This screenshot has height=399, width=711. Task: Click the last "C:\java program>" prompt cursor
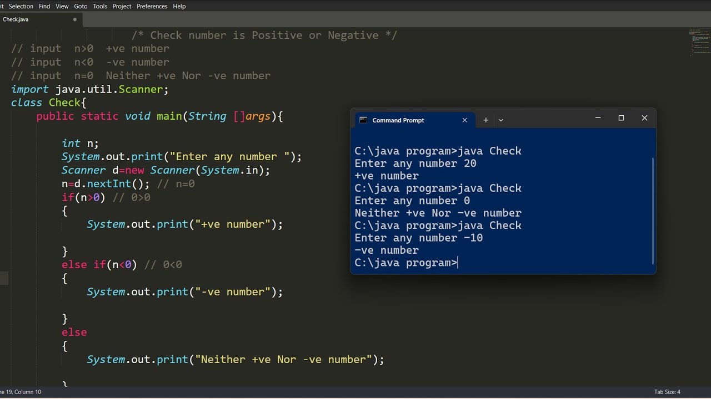(458, 263)
